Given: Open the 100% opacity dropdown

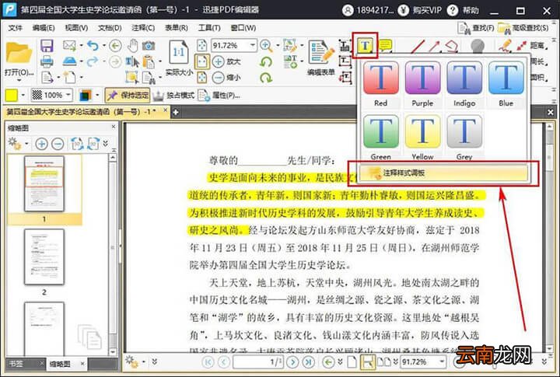Looking at the screenshot, I should (68, 95).
